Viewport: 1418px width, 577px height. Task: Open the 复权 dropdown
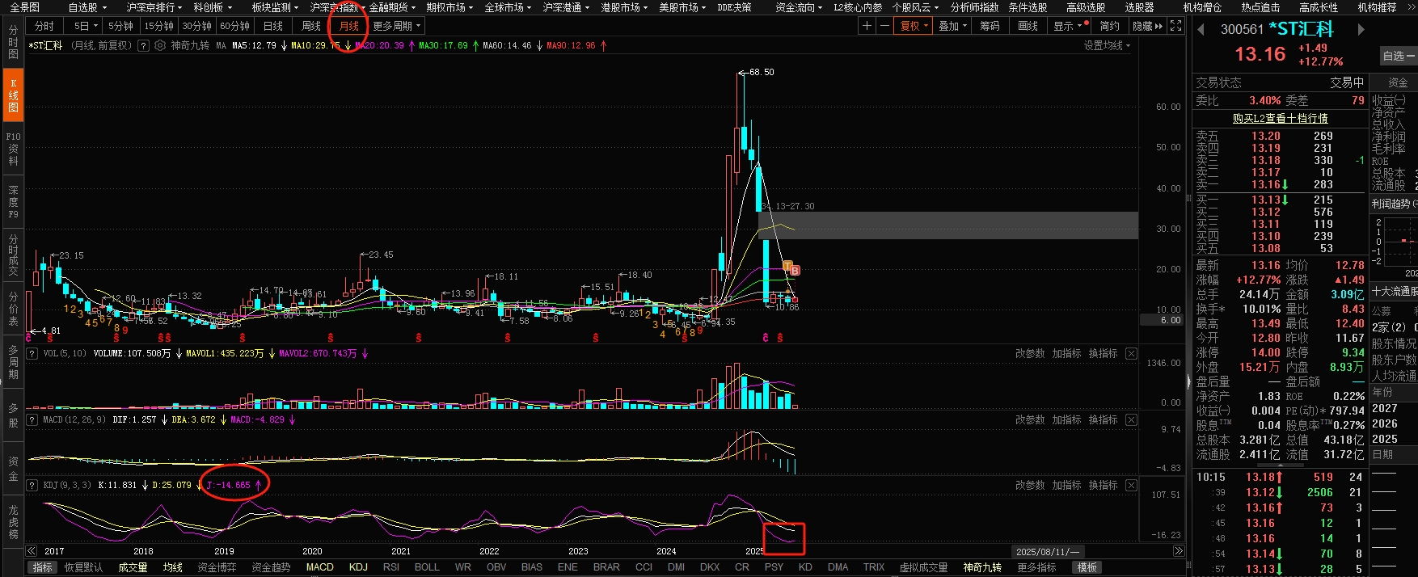coord(914,26)
